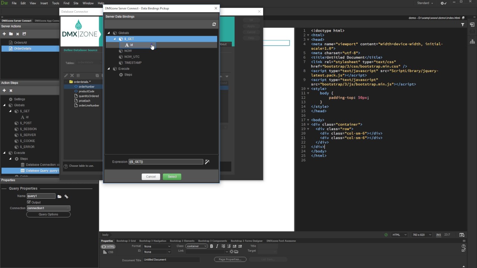Toggle the Output checkbox
This screenshot has width=477, height=268.
(29, 202)
